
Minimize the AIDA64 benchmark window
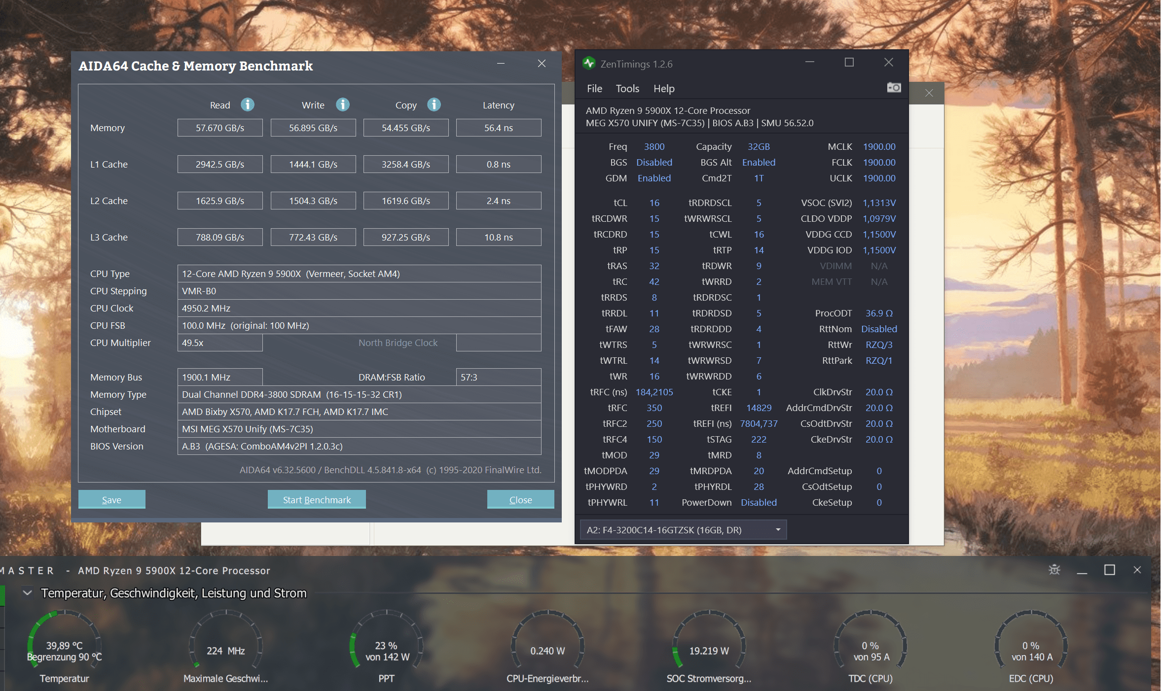(501, 64)
